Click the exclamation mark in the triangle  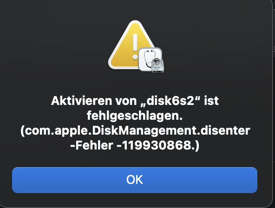[135, 46]
